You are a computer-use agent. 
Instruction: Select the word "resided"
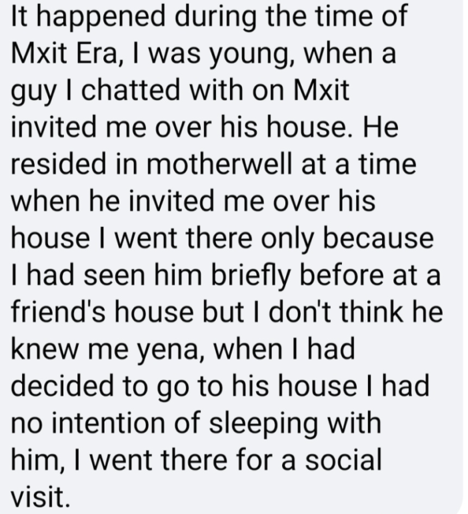pos(59,164)
